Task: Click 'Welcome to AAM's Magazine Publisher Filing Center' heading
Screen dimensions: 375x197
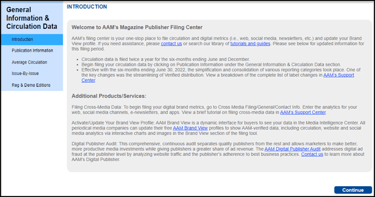Action: point(137,27)
